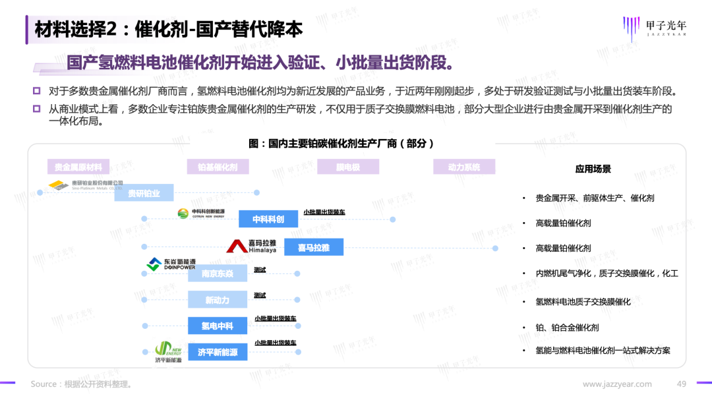Click the 测试 label beside 新动力
The width and height of the screenshot is (712, 400).
260,295
